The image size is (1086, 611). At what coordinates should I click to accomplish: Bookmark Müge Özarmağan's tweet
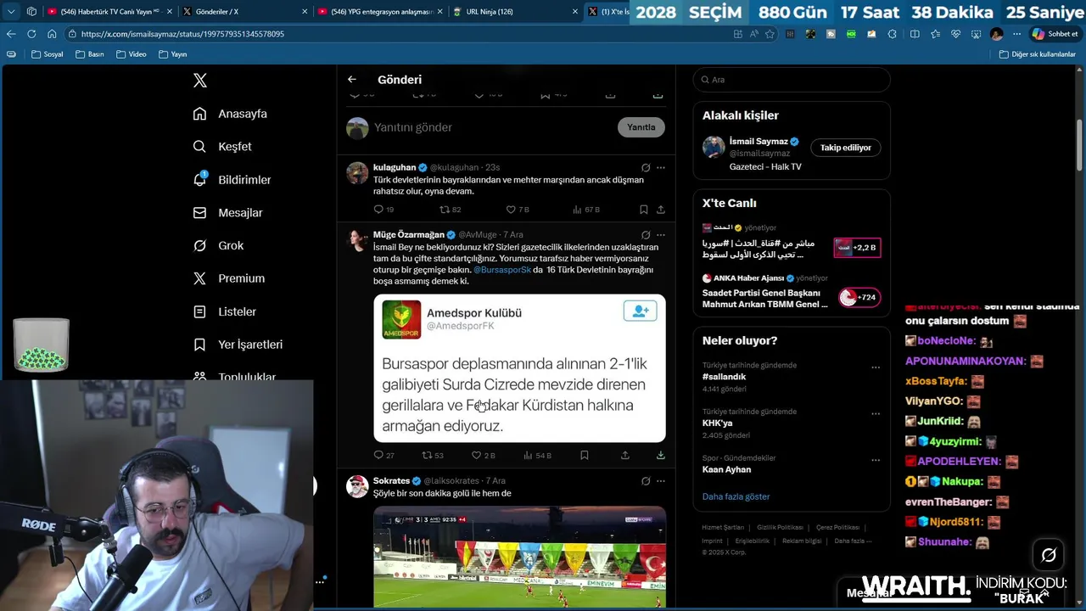(x=585, y=456)
